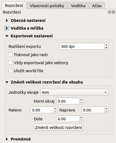This screenshot has width=116, height=143.
Task: Click the Dole margin value field
Action: click(x=68, y=119)
